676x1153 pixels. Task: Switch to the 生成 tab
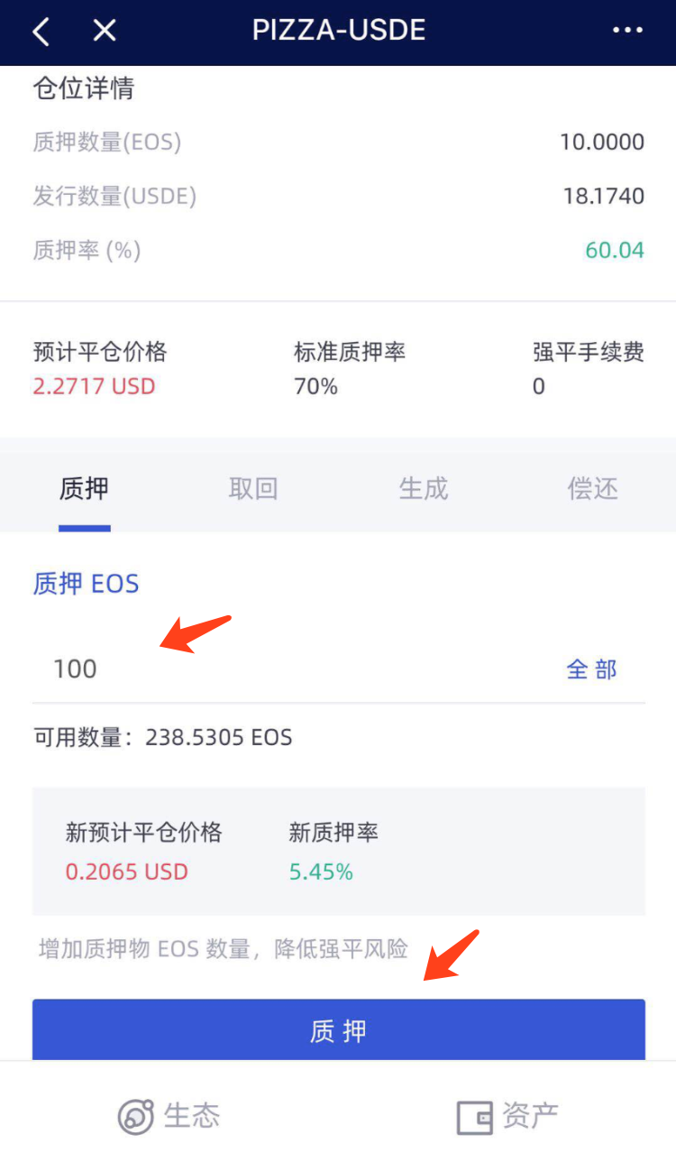coord(424,489)
